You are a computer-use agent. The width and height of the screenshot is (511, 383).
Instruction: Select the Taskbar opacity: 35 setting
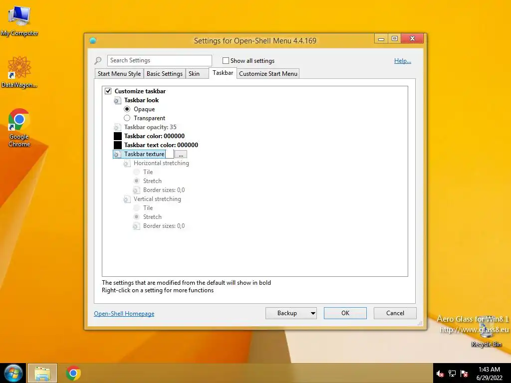pos(150,127)
